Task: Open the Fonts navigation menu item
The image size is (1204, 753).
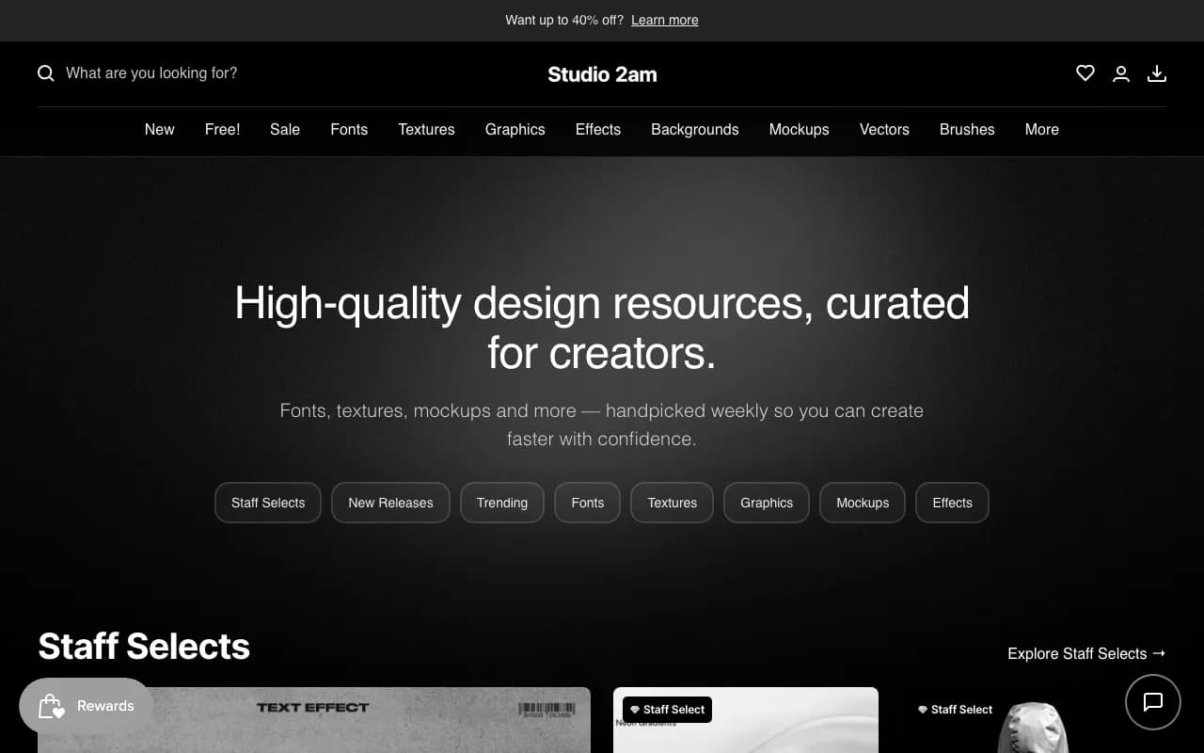Action: pos(349,130)
